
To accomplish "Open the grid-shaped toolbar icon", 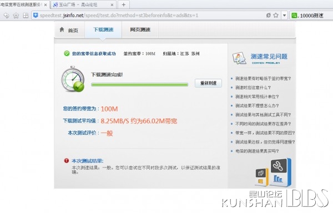I will pyautogui.click(x=26, y=16).
